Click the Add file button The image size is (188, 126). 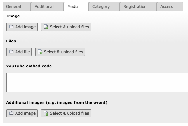point(19,52)
